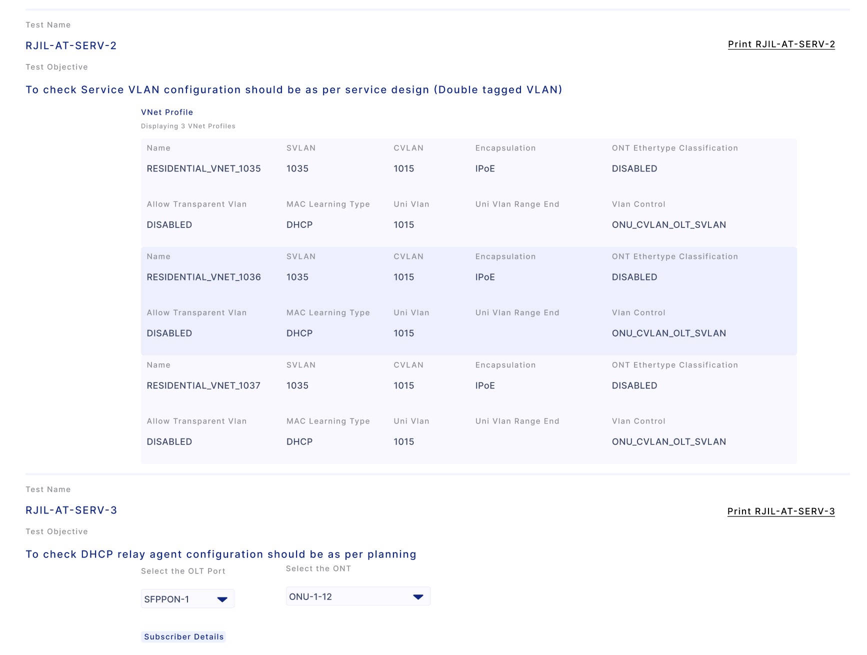
Task: Open the SFPPON-1 OLT port dropdown
Action: coord(187,599)
